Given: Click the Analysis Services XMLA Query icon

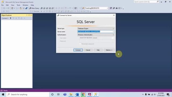Looking at the screenshot, I should [x=50, y=8].
